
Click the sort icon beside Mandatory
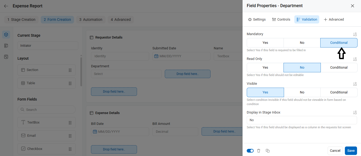click(355, 34)
